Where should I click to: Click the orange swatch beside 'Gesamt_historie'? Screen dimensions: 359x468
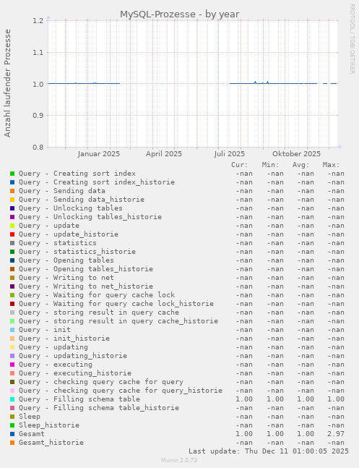[x=12, y=443]
